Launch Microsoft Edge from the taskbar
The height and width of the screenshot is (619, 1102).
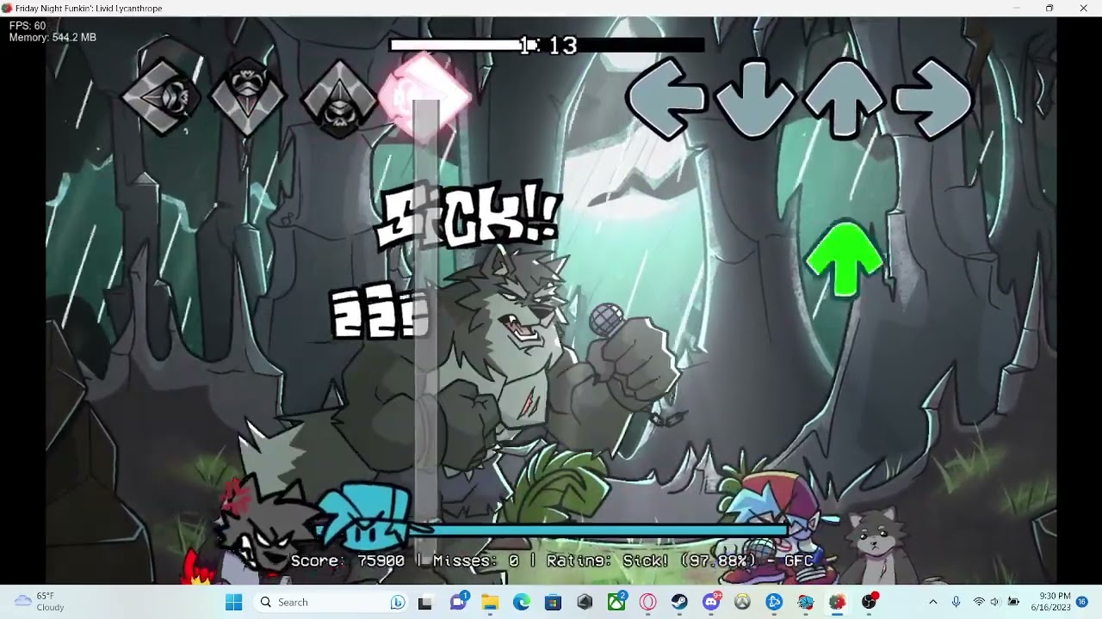tap(522, 602)
